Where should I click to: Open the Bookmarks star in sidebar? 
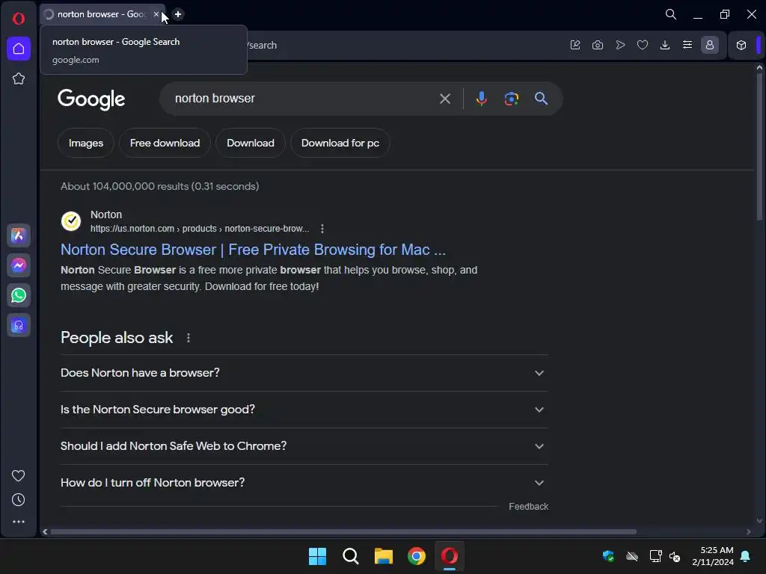[x=19, y=78]
